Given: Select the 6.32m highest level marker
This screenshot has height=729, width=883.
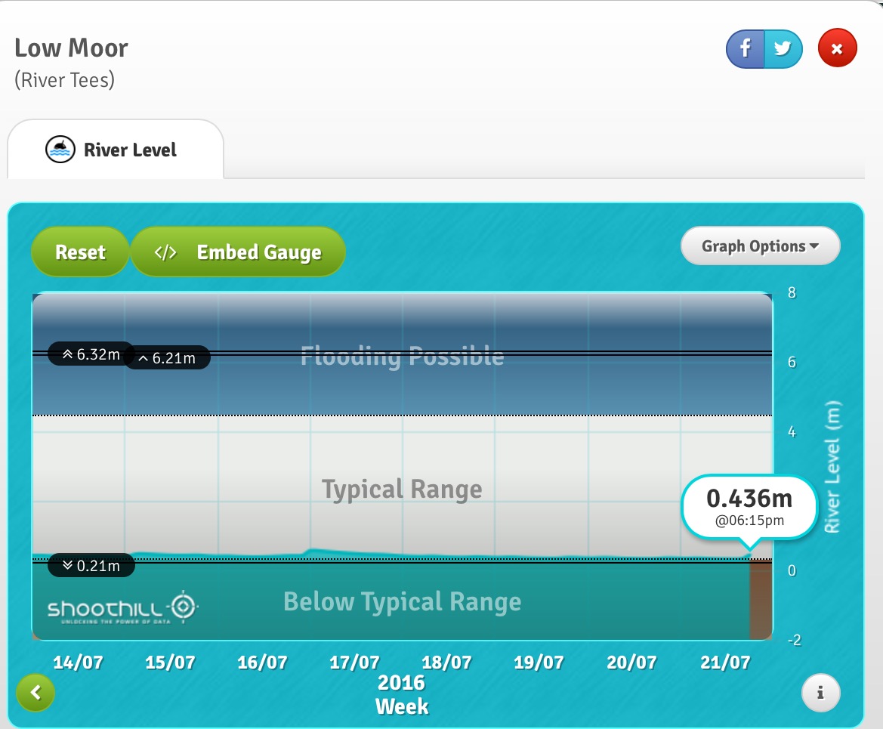Looking at the screenshot, I should pos(91,354).
